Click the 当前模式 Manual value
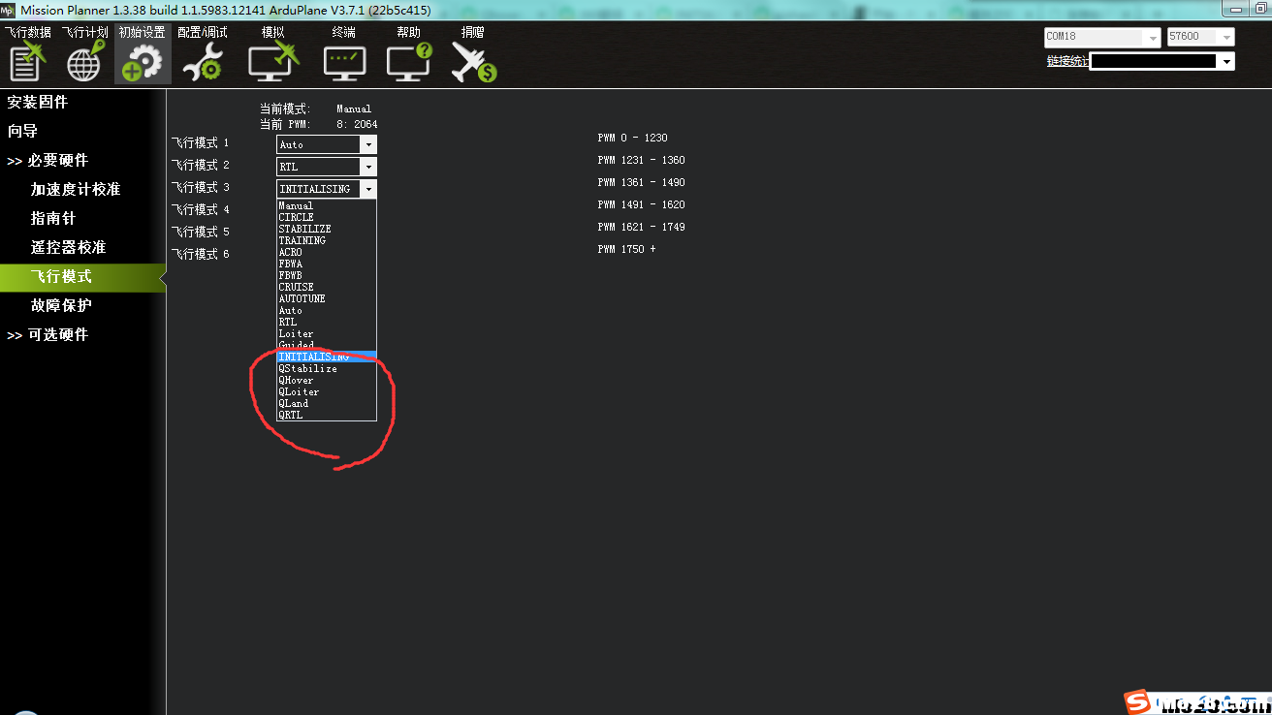Screen dimensions: 1272x715 click(354, 109)
